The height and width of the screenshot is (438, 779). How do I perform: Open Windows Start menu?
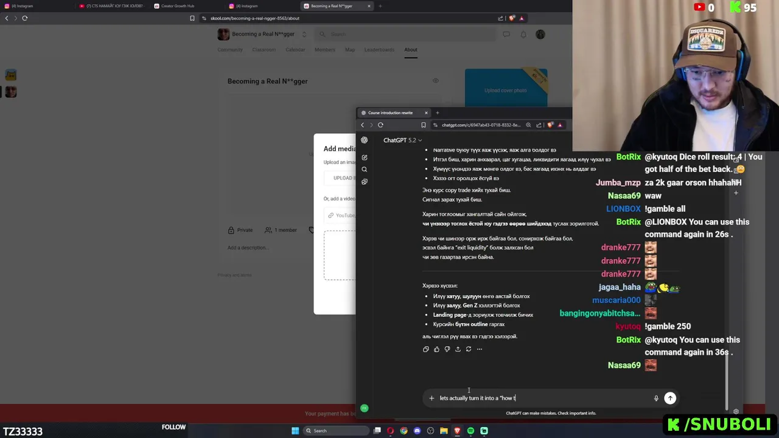pos(295,431)
